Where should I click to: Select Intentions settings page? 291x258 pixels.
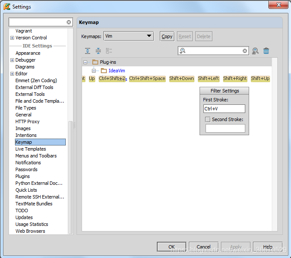pyautogui.click(x=26, y=135)
